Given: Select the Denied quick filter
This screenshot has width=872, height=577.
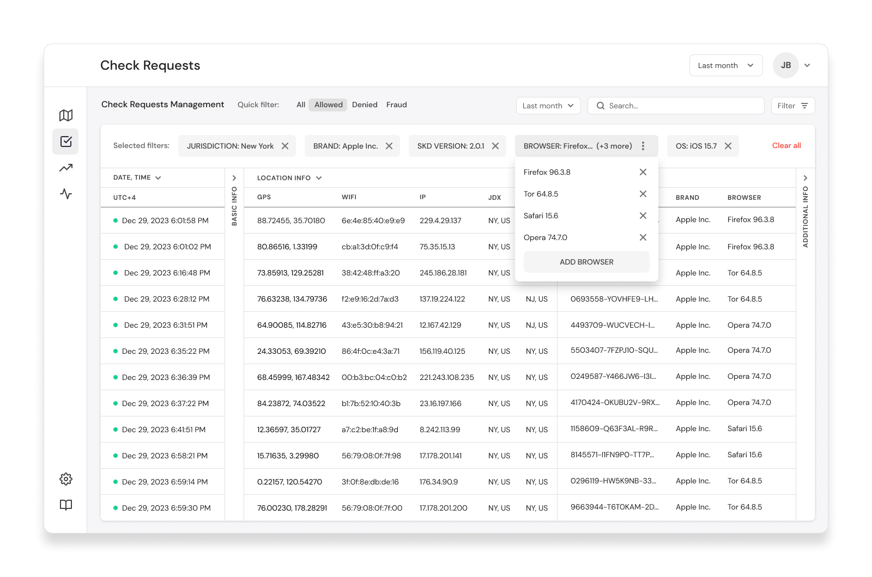Looking at the screenshot, I should point(365,105).
